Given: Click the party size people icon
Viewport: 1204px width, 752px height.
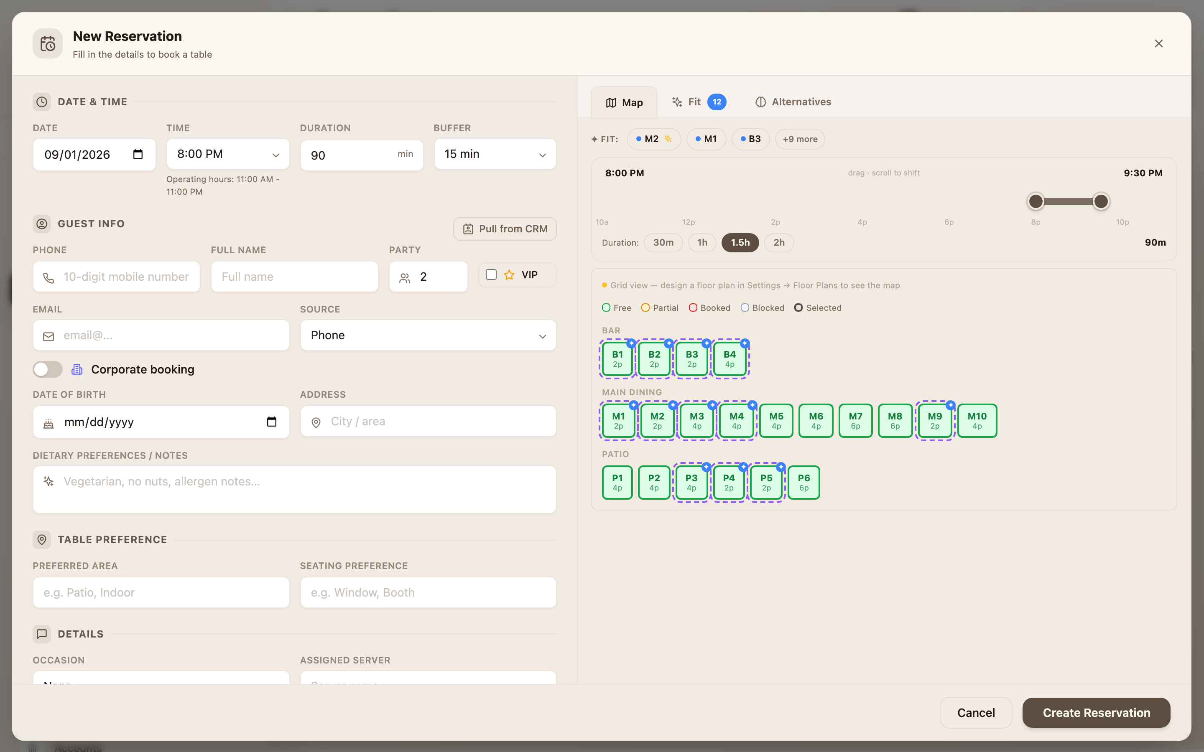Looking at the screenshot, I should [405, 277].
